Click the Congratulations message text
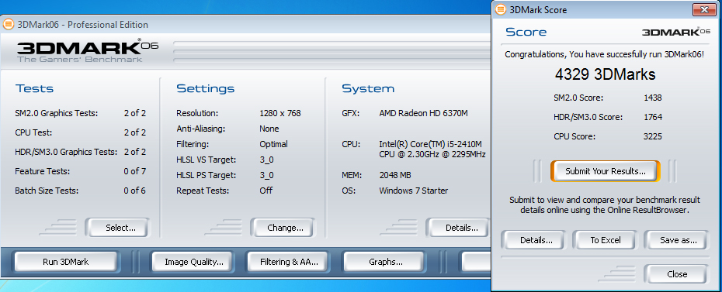Viewport: 722px width, 292px height. click(604, 54)
